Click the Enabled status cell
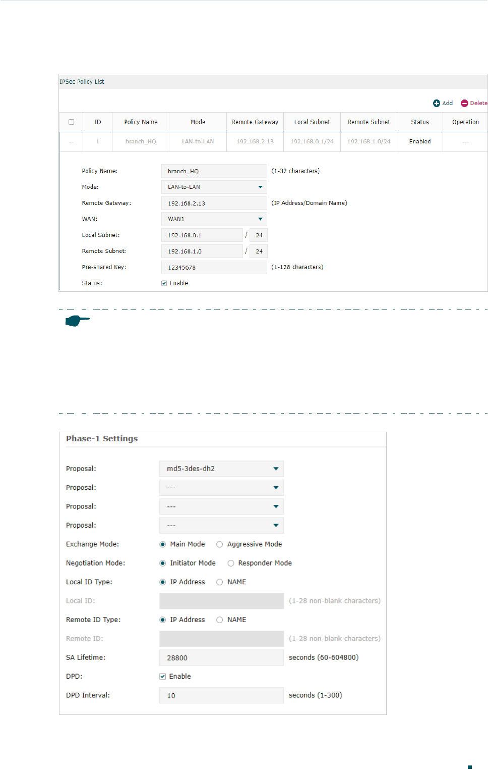This screenshot has height=770, width=488. (x=420, y=142)
